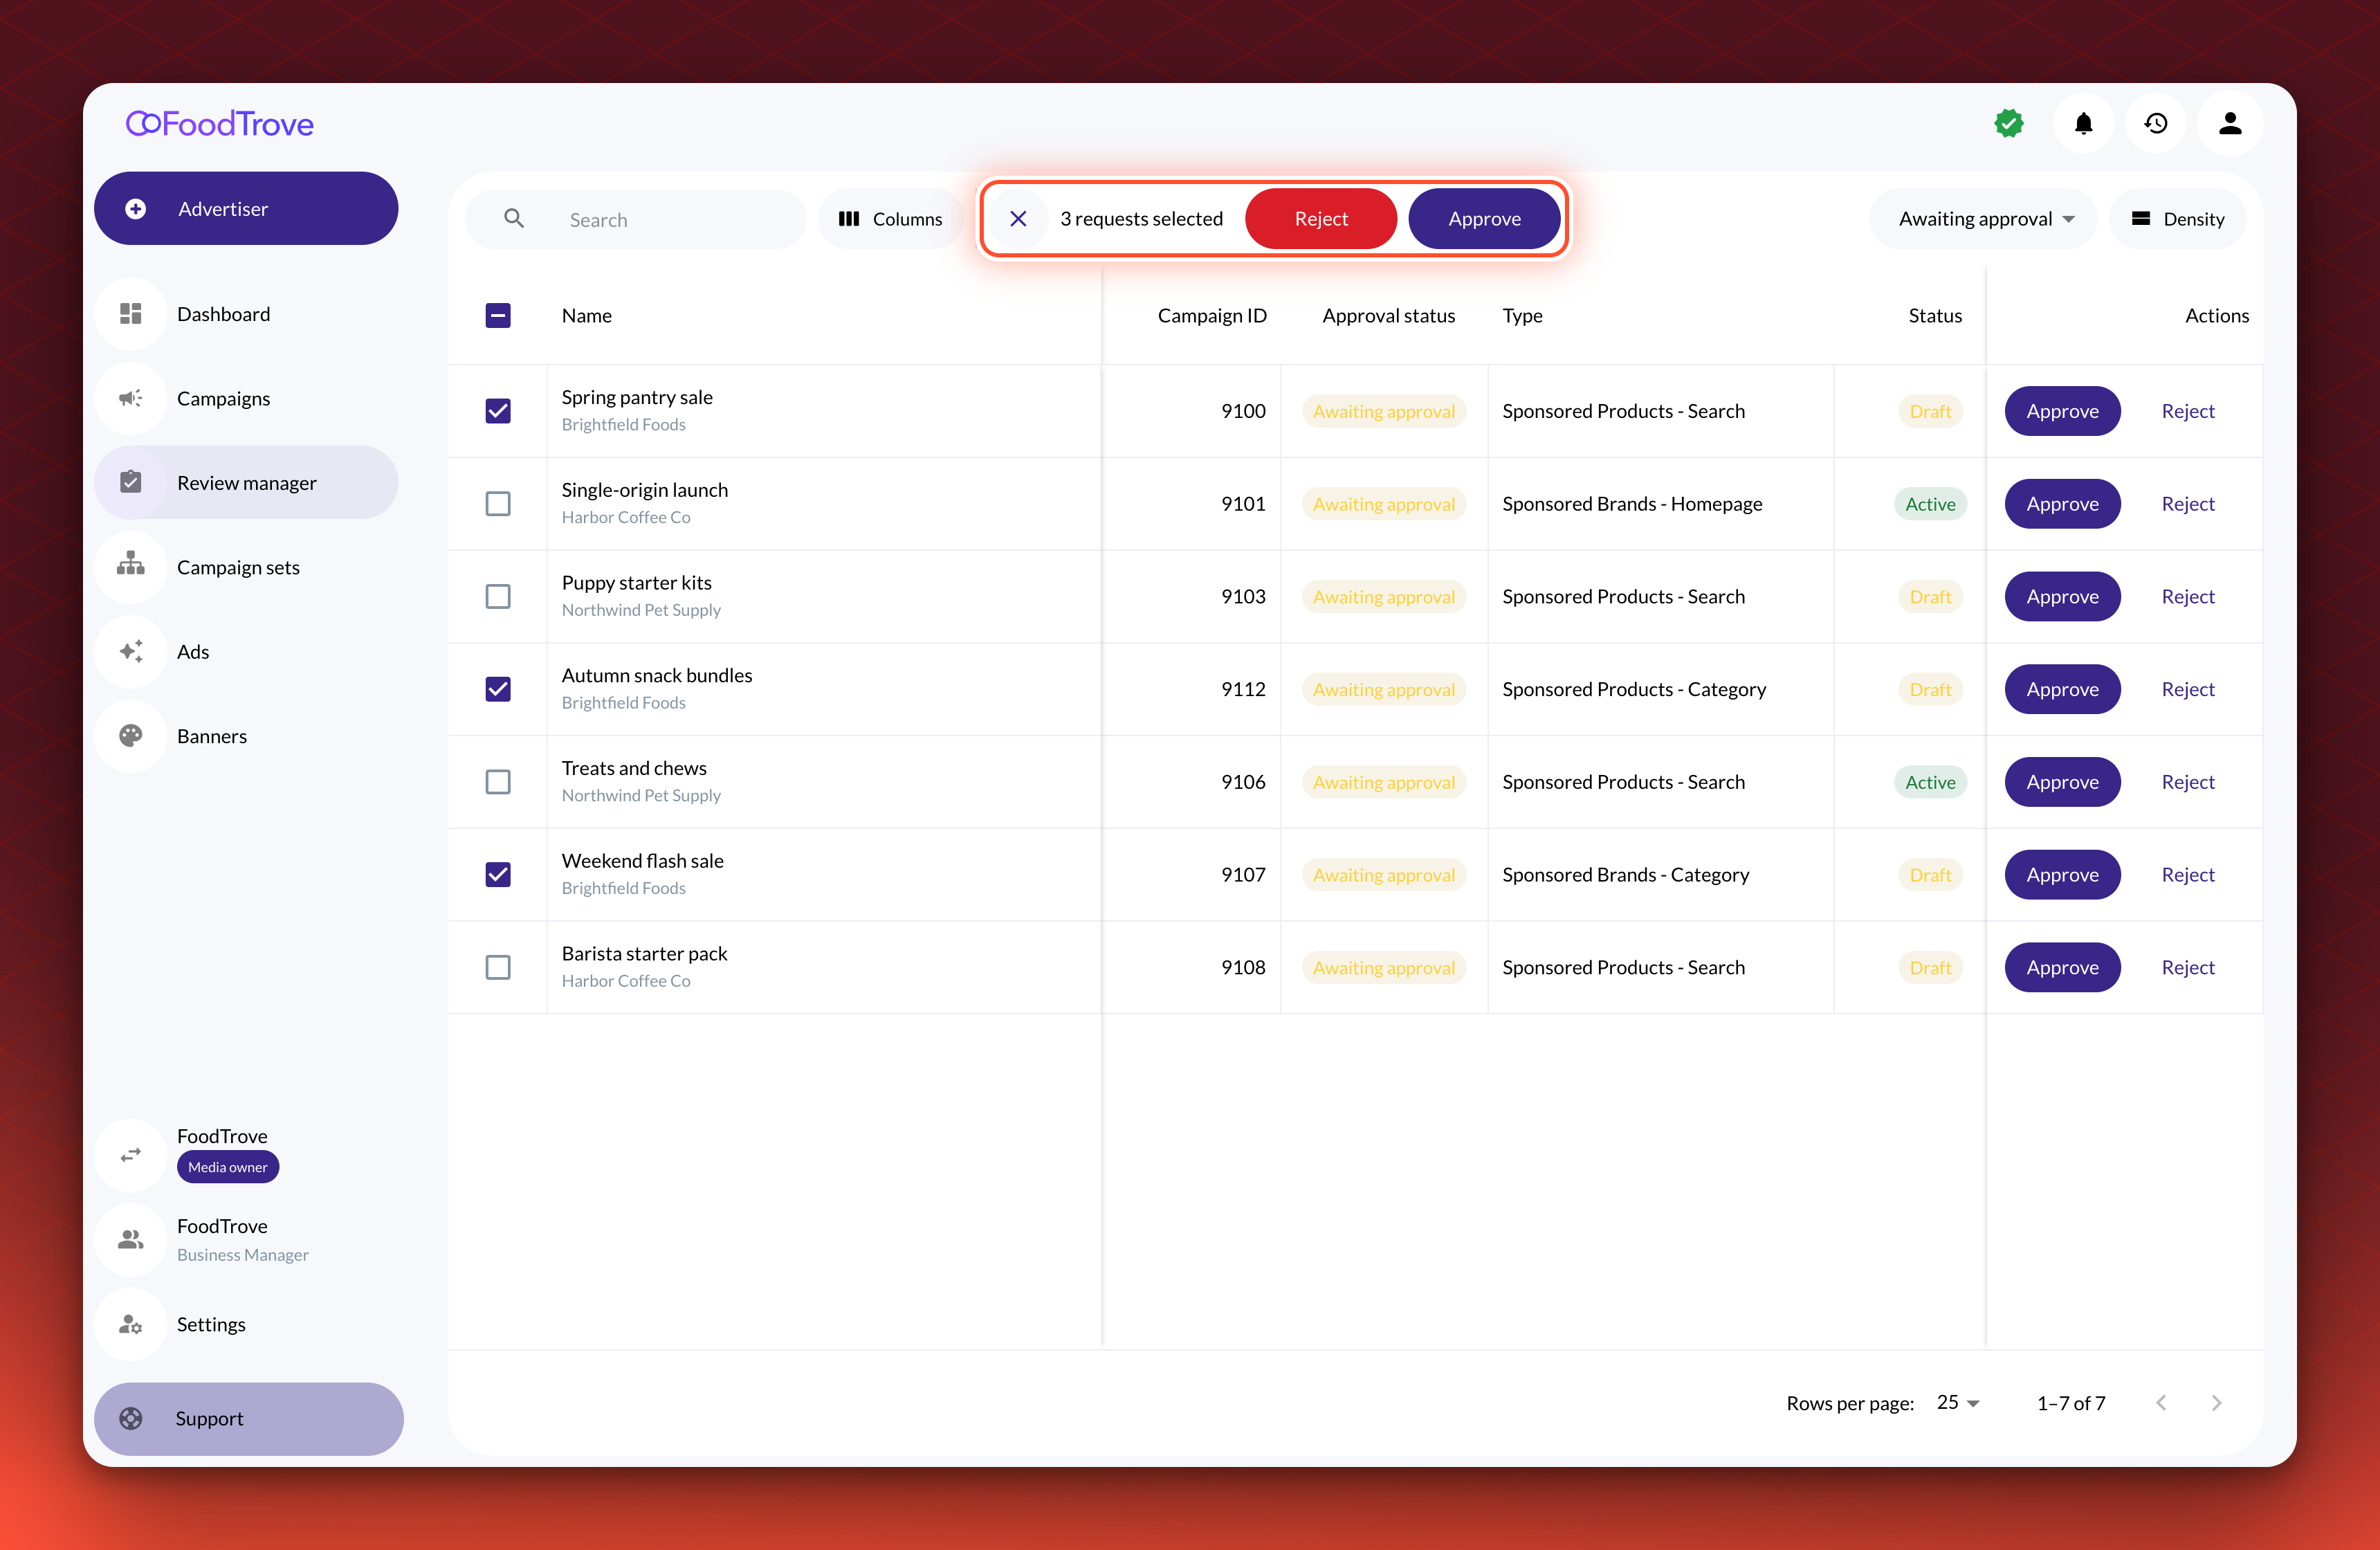The height and width of the screenshot is (1550, 2380).
Task: Click the Ads sparkle icon
Action: click(131, 651)
